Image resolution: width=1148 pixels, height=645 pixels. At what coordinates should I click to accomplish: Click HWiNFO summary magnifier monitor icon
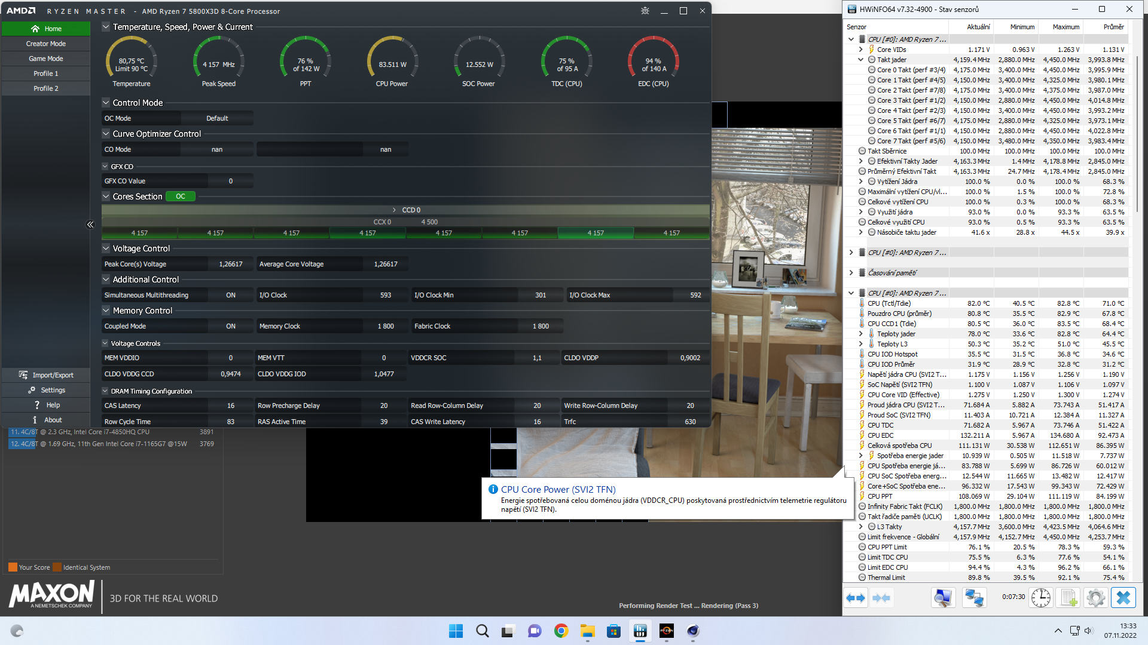[x=943, y=598]
